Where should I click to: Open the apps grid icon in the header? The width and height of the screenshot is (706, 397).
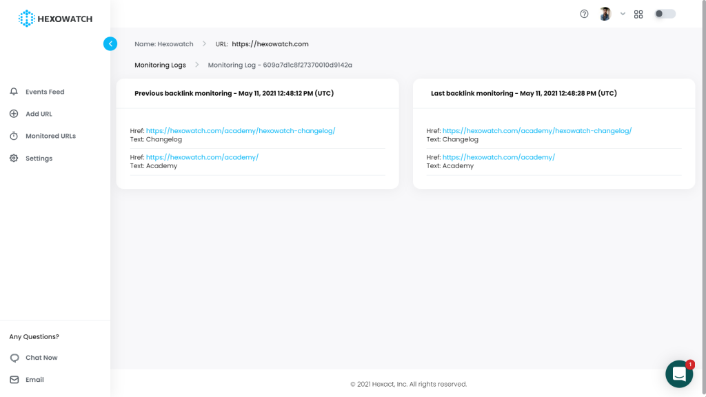pos(638,14)
